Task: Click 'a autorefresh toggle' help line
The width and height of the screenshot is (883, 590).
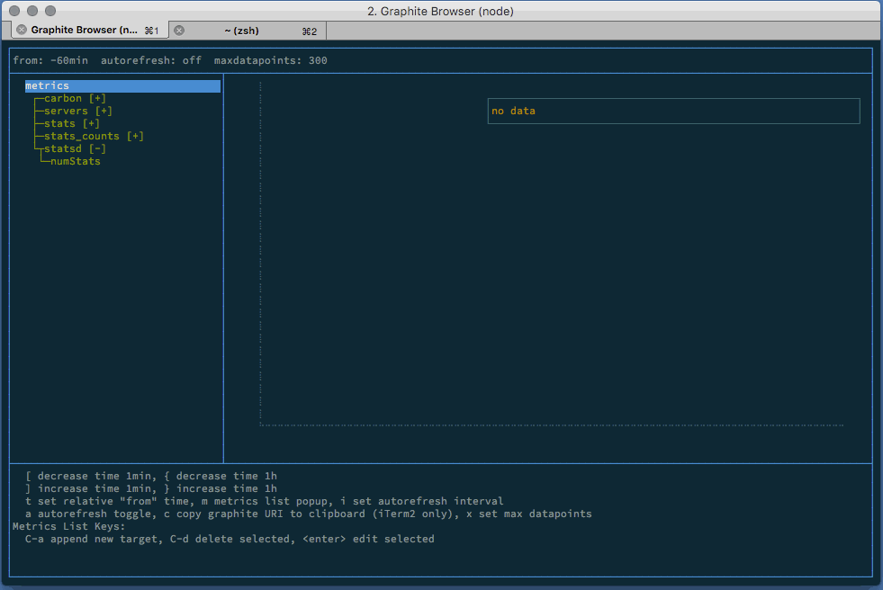Action: click(309, 514)
